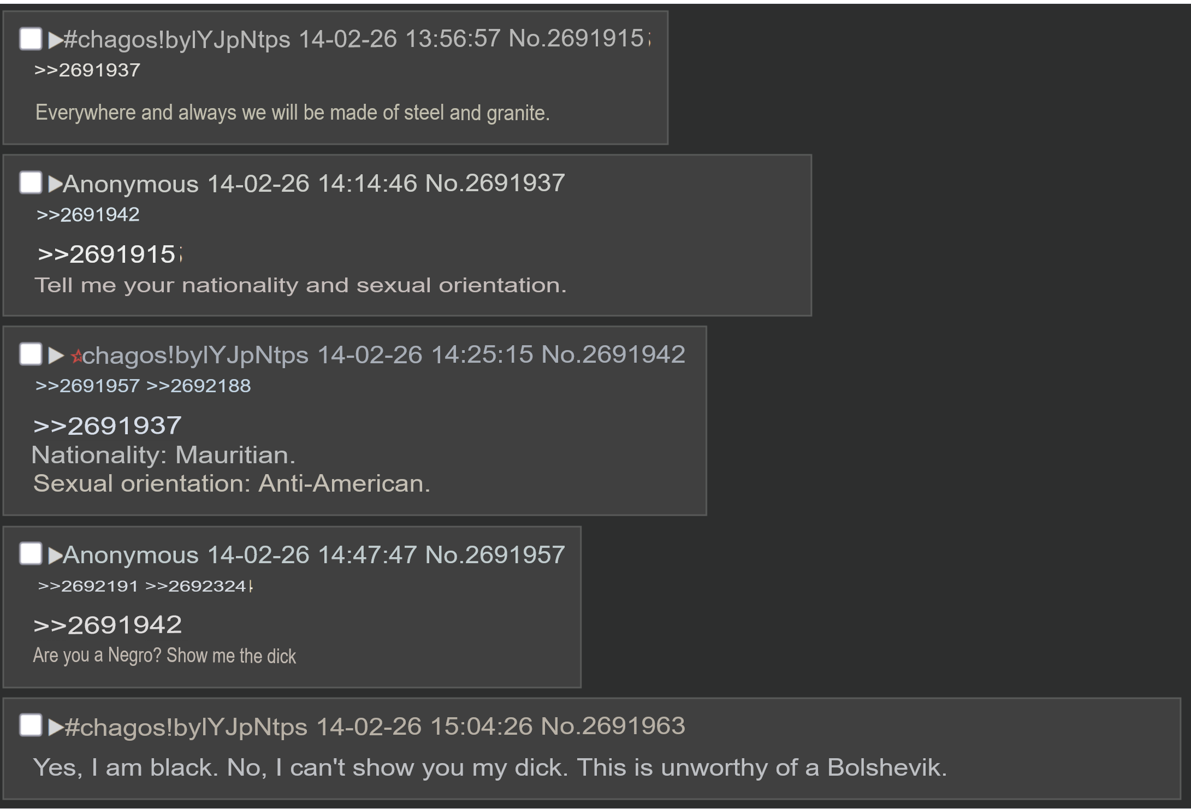This screenshot has width=1191, height=809.
Task: Expand post menu arrow on post 2691937
Action: coord(55,184)
